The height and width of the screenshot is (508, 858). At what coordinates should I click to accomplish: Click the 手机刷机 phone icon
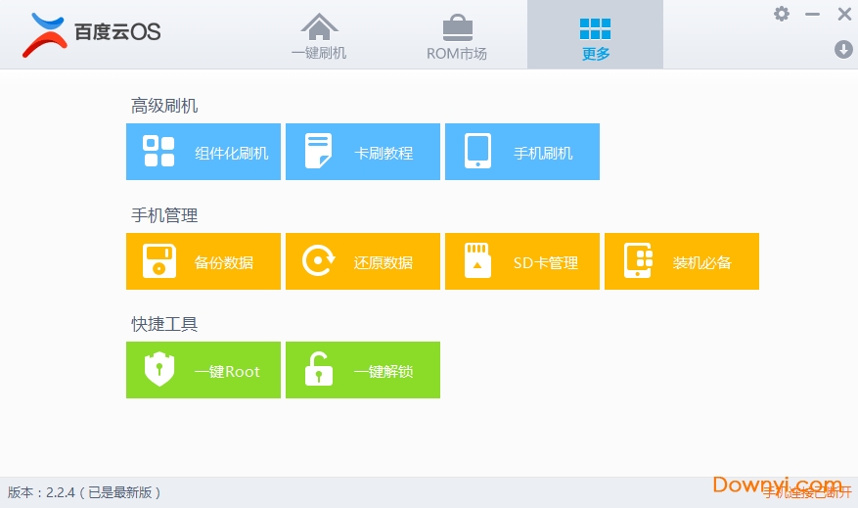click(x=477, y=152)
